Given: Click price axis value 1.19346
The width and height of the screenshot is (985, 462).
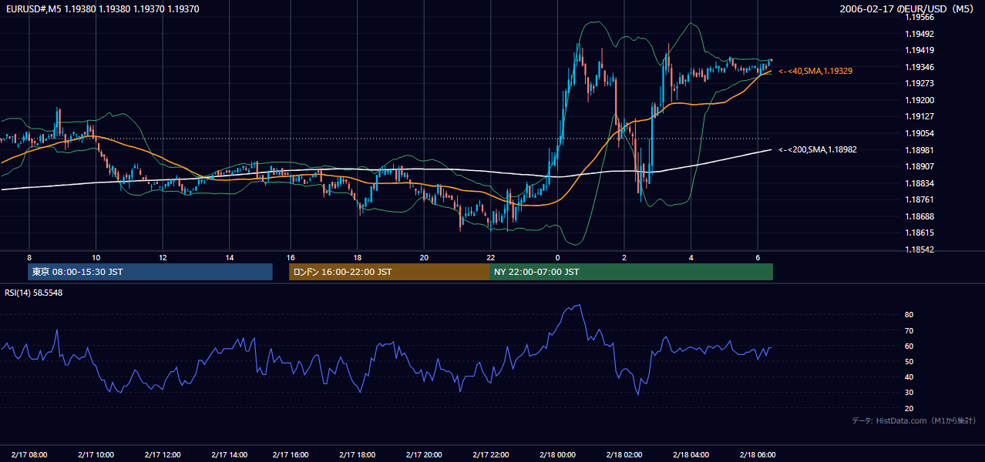Looking at the screenshot, I should pyautogui.click(x=919, y=68).
